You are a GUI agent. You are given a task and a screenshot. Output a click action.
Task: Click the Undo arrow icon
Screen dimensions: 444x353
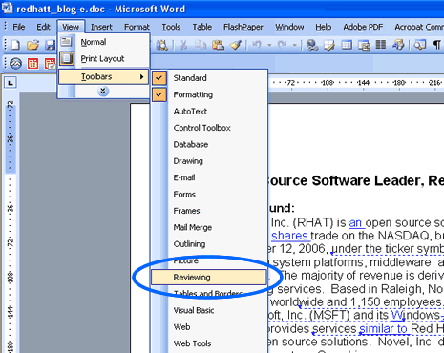click(x=257, y=45)
